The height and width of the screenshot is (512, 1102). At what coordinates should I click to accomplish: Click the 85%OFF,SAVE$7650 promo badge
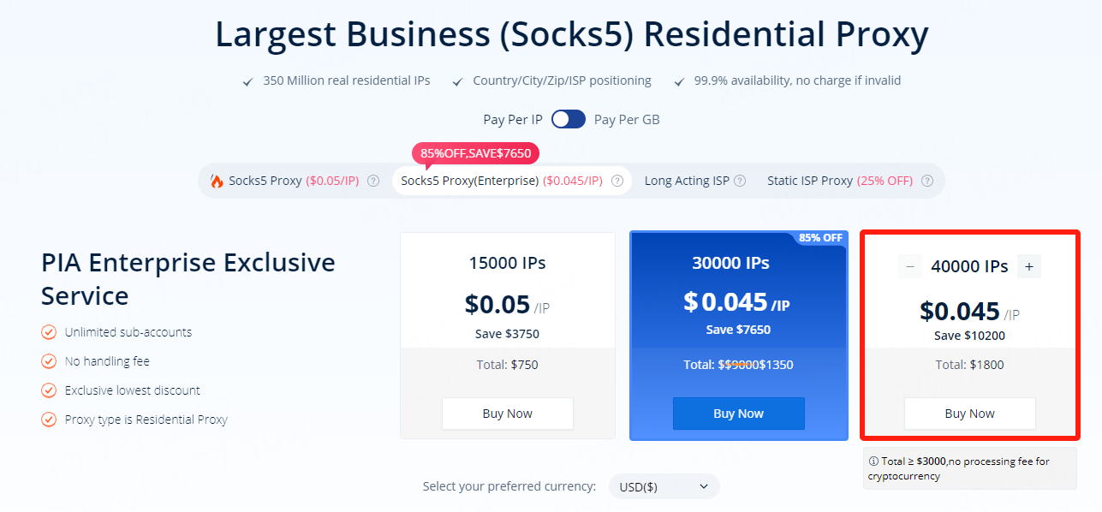(x=476, y=154)
